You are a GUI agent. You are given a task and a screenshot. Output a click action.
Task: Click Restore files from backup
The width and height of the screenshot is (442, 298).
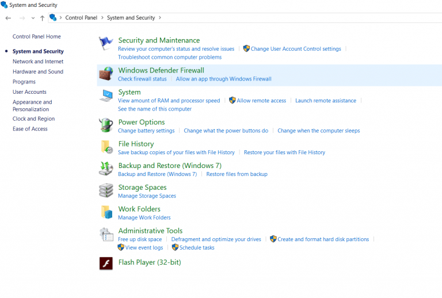coord(237,174)
